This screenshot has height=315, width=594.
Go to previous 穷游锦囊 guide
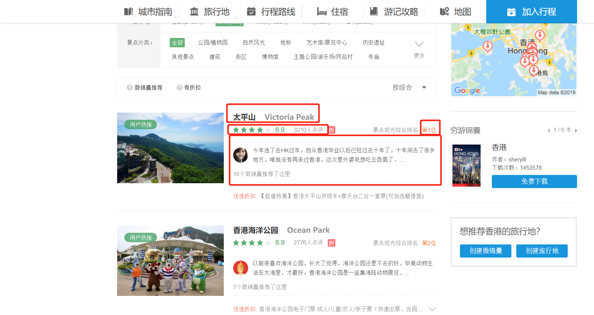[x=549, y=130]
